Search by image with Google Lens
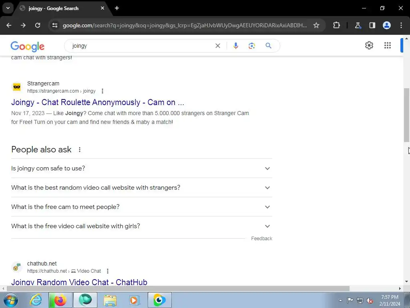The width and height of the screenshot is (410, 308). tap(251, 46)
